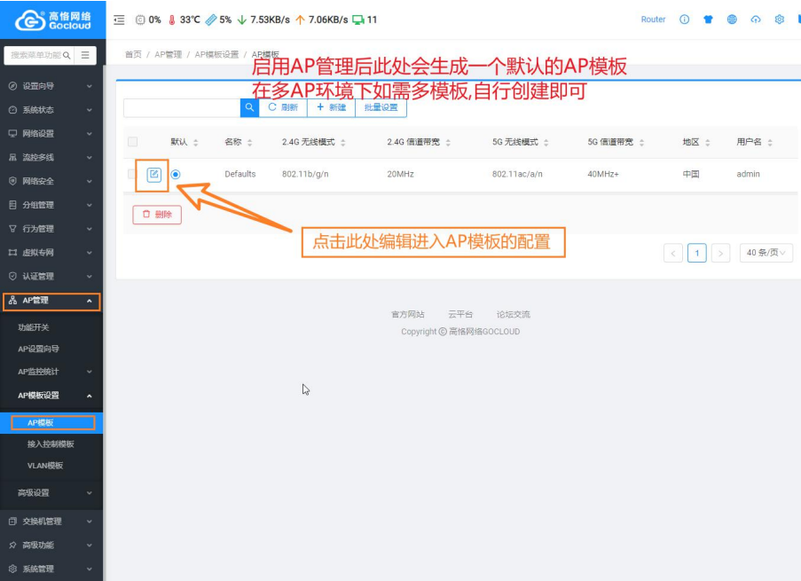Collapse the sidebar with the top hamburger icon
Screen dimensions: 801x581
[x=120, y=20]
